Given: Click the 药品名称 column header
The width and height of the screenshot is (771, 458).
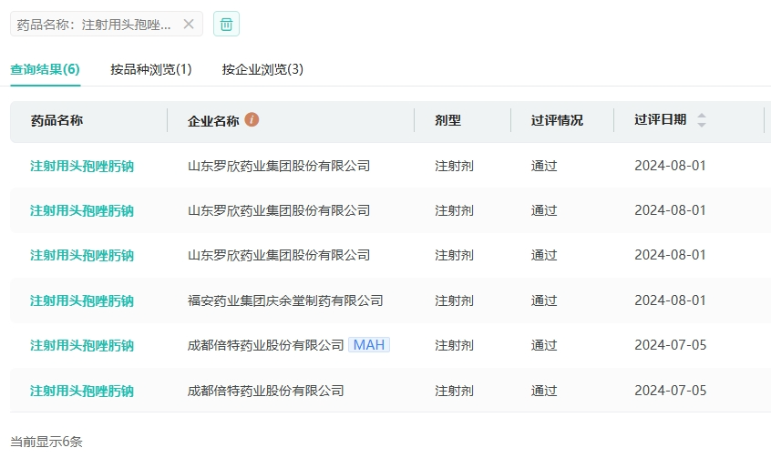Looking at the screenshot, I should (x=57, y=120).
